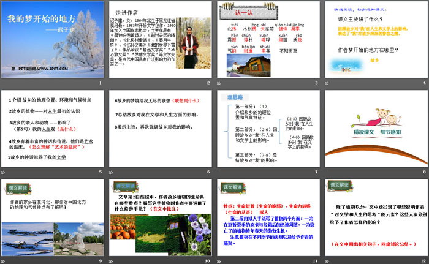Select the title slide 我的梦开始的地方

click(x=53, y=40)
